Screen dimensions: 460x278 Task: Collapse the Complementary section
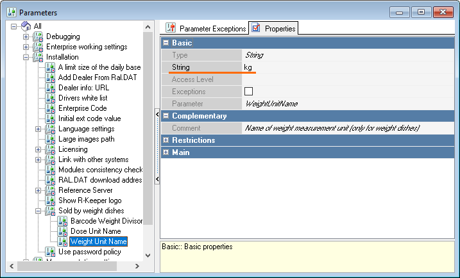(166, 116)
